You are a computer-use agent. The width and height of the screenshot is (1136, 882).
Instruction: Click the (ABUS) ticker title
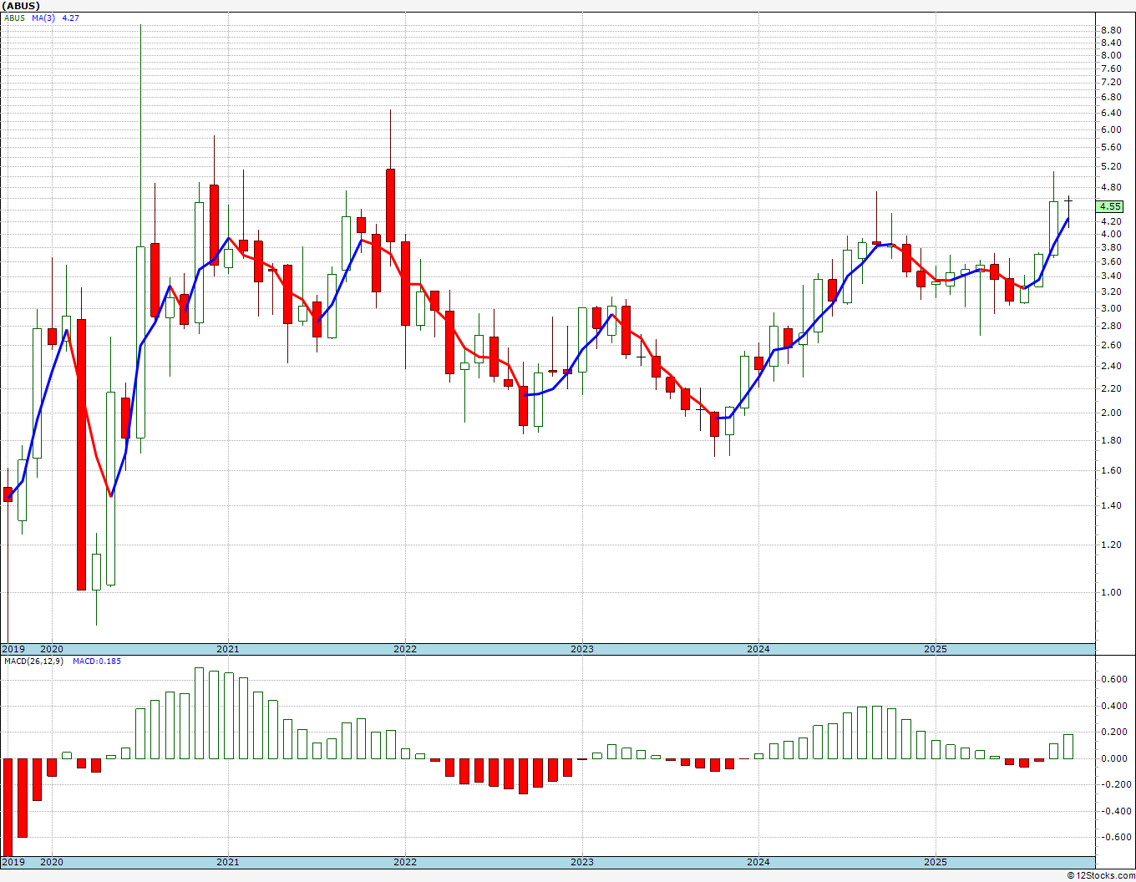(21, 6)
